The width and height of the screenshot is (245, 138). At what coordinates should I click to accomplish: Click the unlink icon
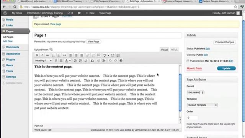coord(93,55)
